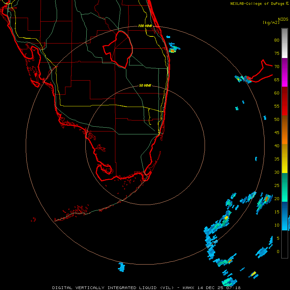Click the scale value 35
This screenshot has height=290, width=290.
pyautogui.click(x=277, y=159)
